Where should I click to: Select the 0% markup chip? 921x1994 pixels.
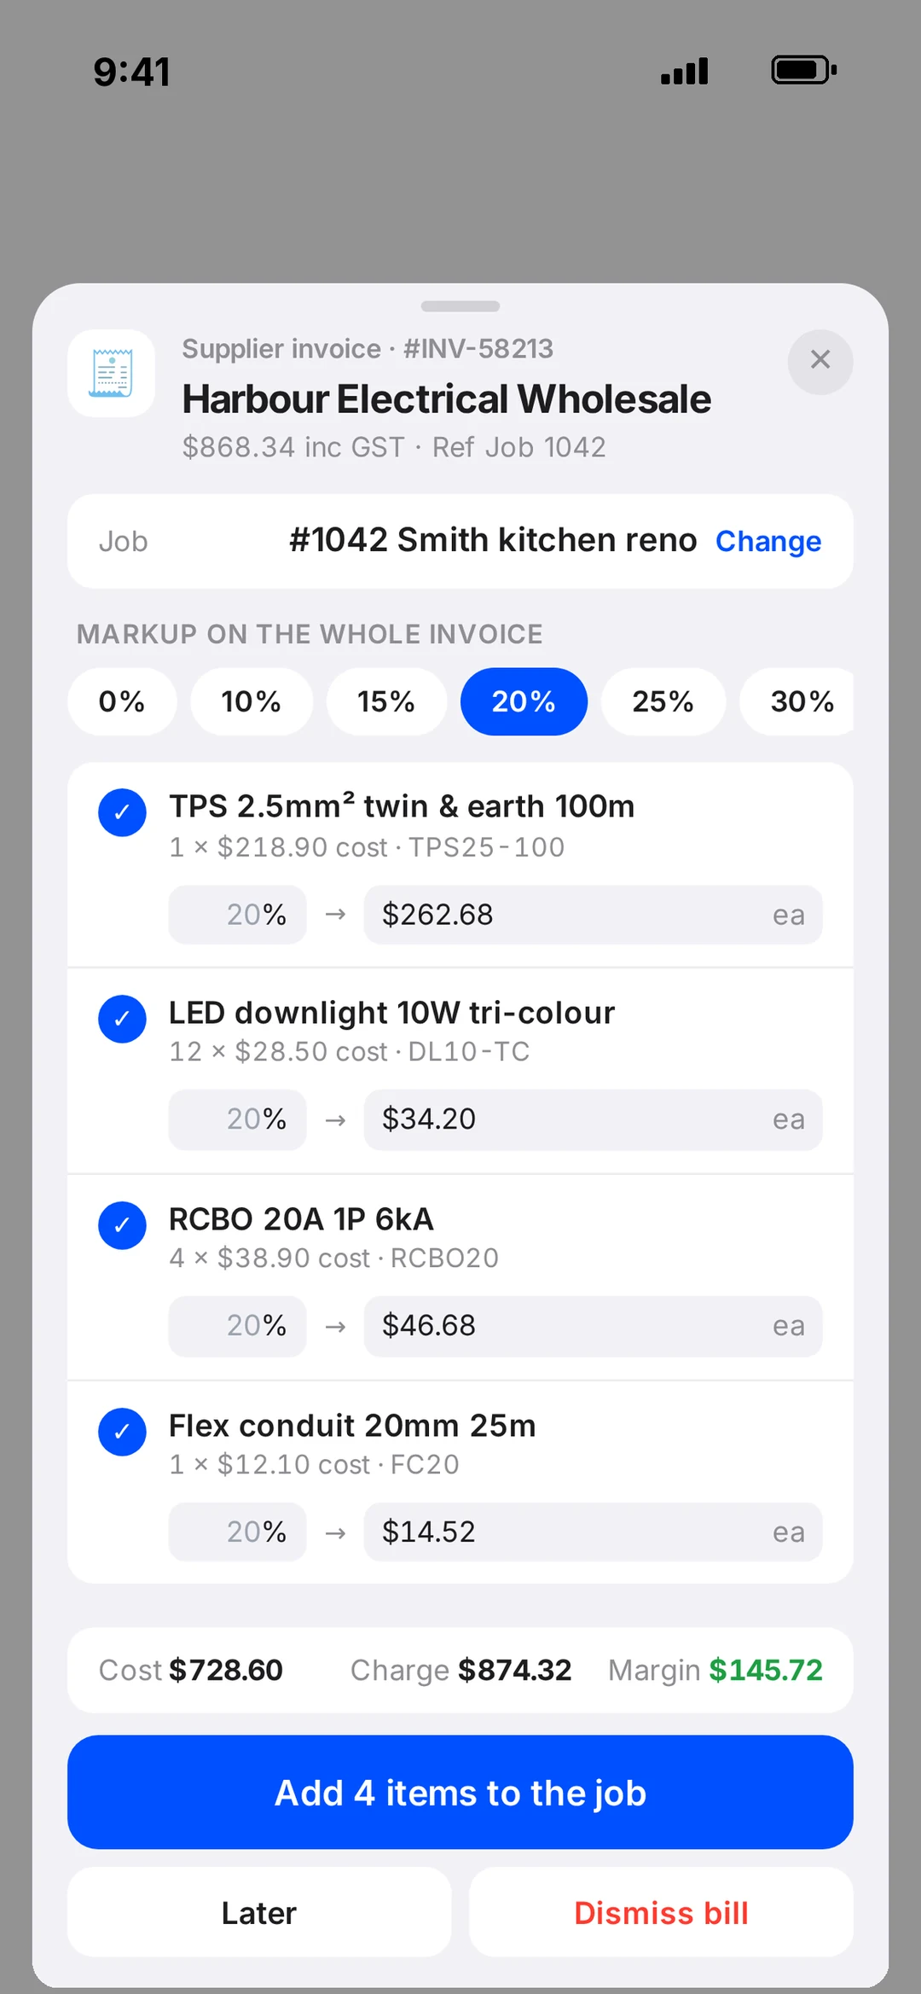pyautogui.click(x=122, y=701)
